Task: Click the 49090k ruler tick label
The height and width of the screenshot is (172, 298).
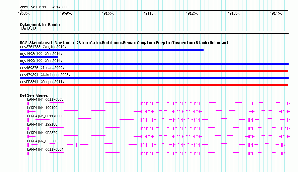Action: 66,13
